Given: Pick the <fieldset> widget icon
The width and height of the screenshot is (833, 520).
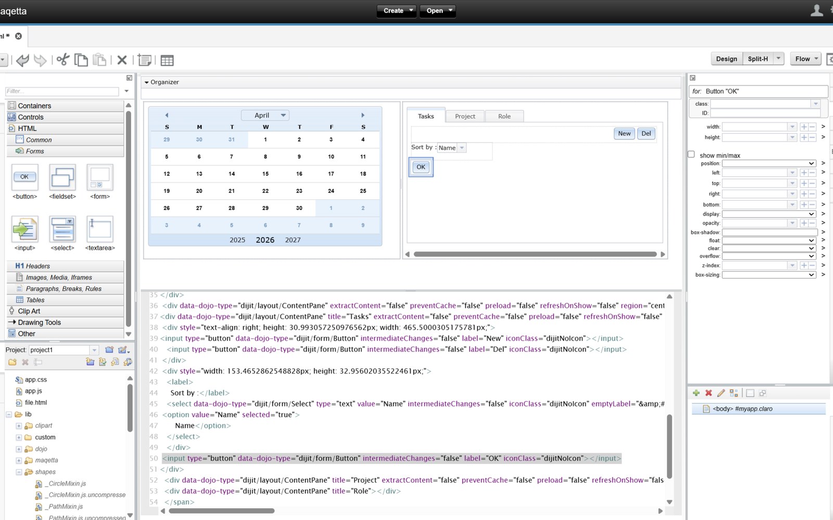Looking at the screenshot, I should [62, 177].
